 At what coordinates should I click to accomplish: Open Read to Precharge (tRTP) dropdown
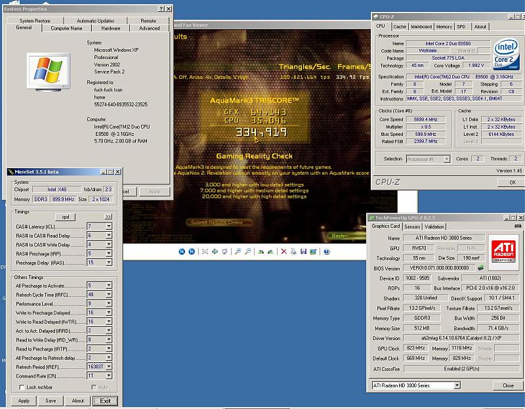click(x=109, y=349)
